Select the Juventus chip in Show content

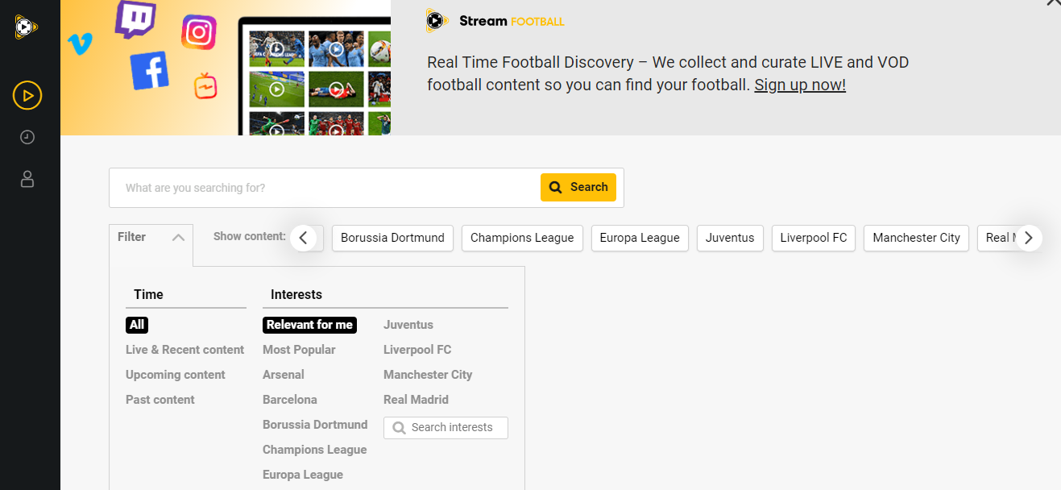pos(730,238)
